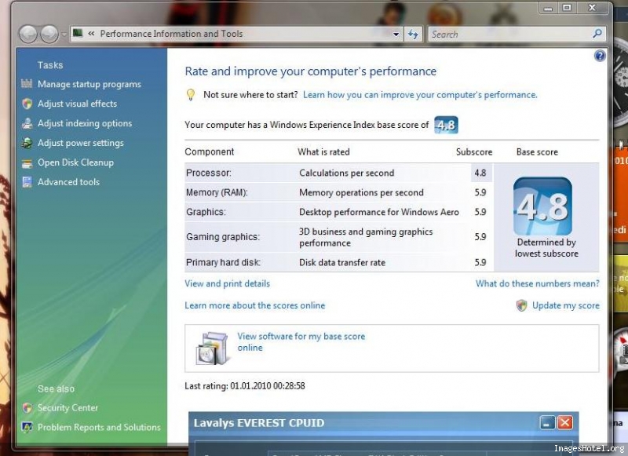Image resolution: width=628 pixels, height=456 pixels.
Task: Click the magnifier search icon
Action: (597, 34)
